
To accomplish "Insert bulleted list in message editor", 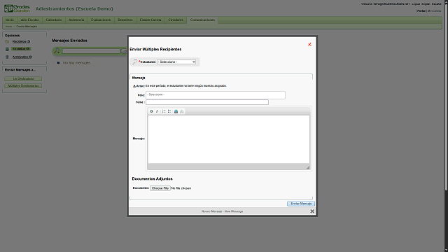I will (169, 111).
